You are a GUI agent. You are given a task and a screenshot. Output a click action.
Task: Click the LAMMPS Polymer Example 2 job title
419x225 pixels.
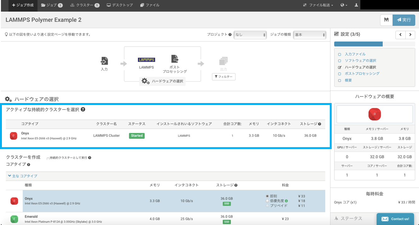[x=44, y=20]
